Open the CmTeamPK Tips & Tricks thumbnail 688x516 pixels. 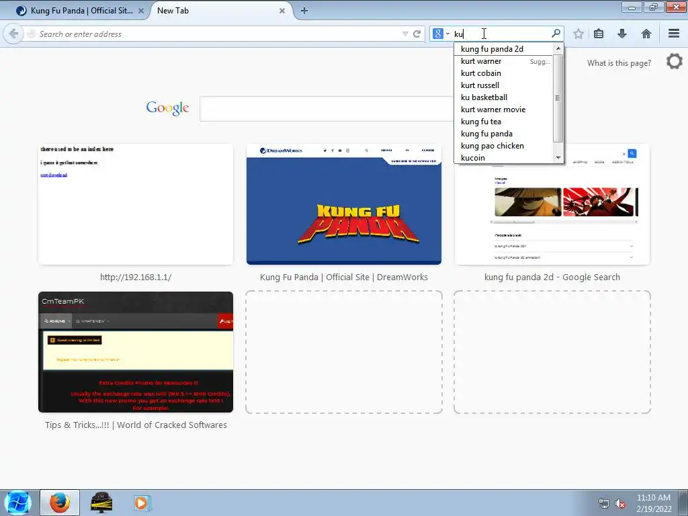(x=136, y=352)
